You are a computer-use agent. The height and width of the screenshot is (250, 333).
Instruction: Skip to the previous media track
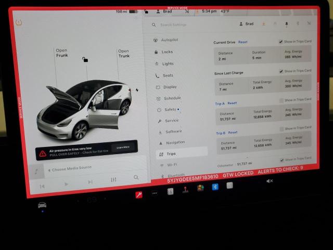click(x=42, y=186)
